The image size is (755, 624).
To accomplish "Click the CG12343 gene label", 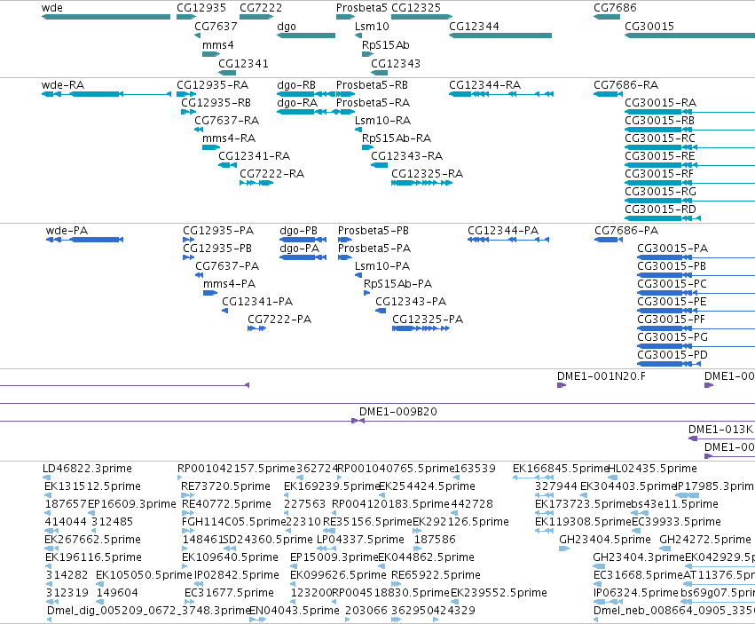I will click(396, 64).
